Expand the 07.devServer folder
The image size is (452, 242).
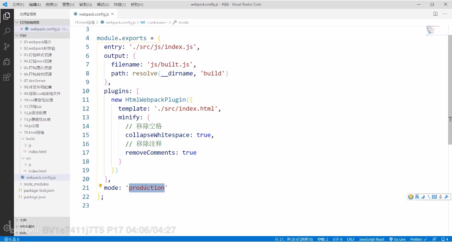[42, 81]
